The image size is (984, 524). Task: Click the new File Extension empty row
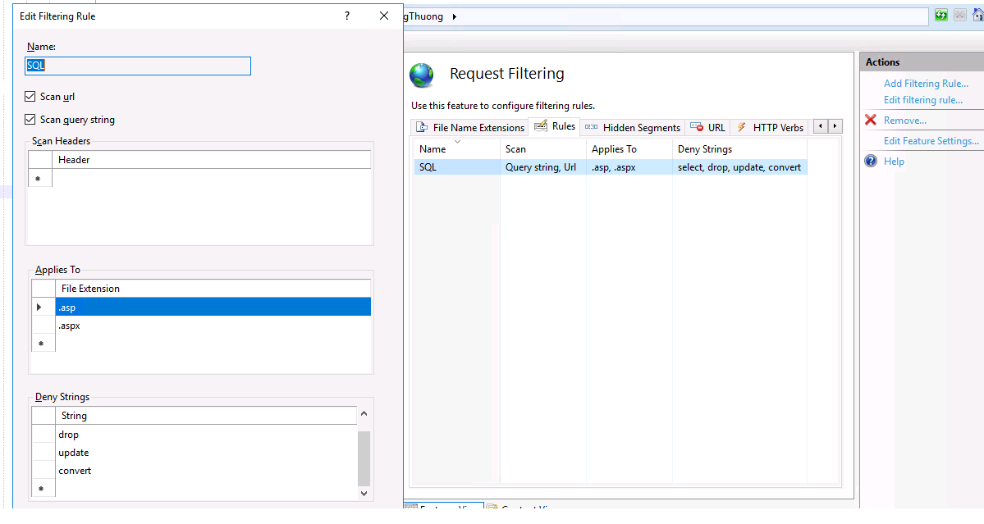pos(201,344)
